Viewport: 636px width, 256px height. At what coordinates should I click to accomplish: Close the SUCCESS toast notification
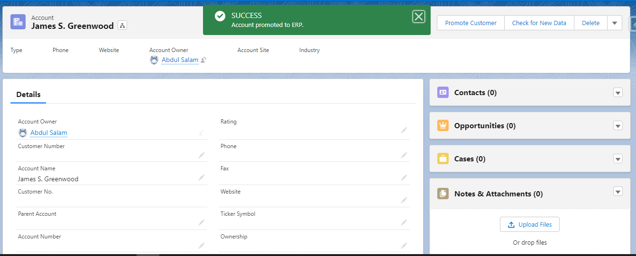point(418,17)
